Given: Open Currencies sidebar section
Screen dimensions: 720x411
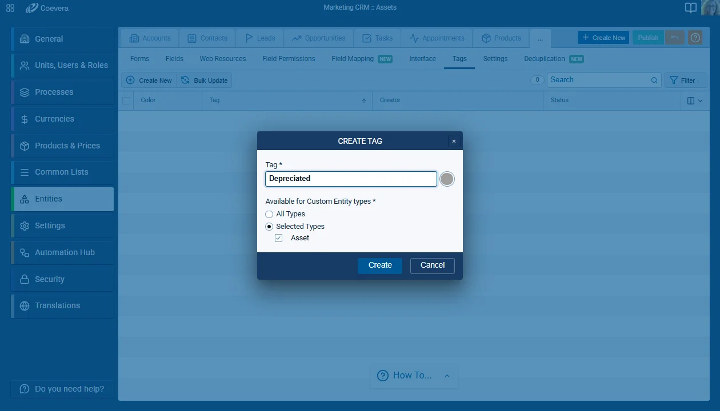Looking at the screenshot, I should pyautogui.click(x=63, y=119).
